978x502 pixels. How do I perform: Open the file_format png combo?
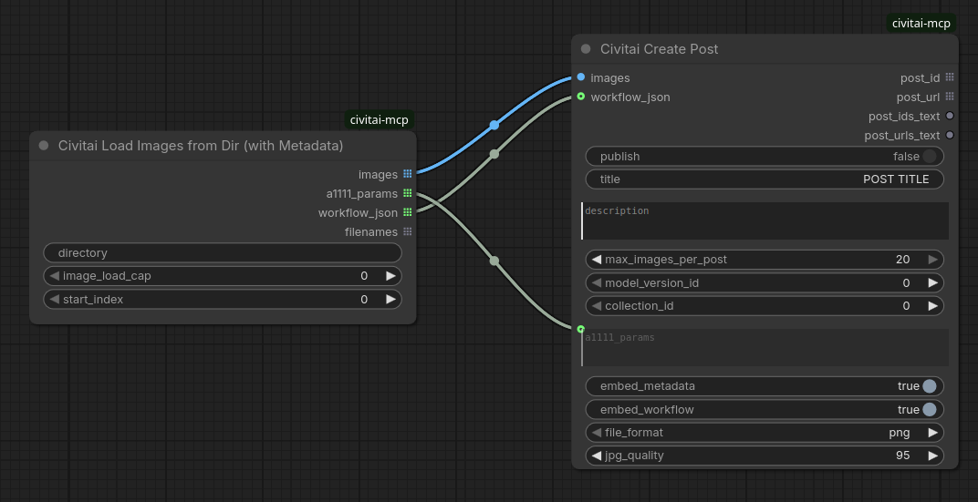pyautogui.click(x=765, y=433)
